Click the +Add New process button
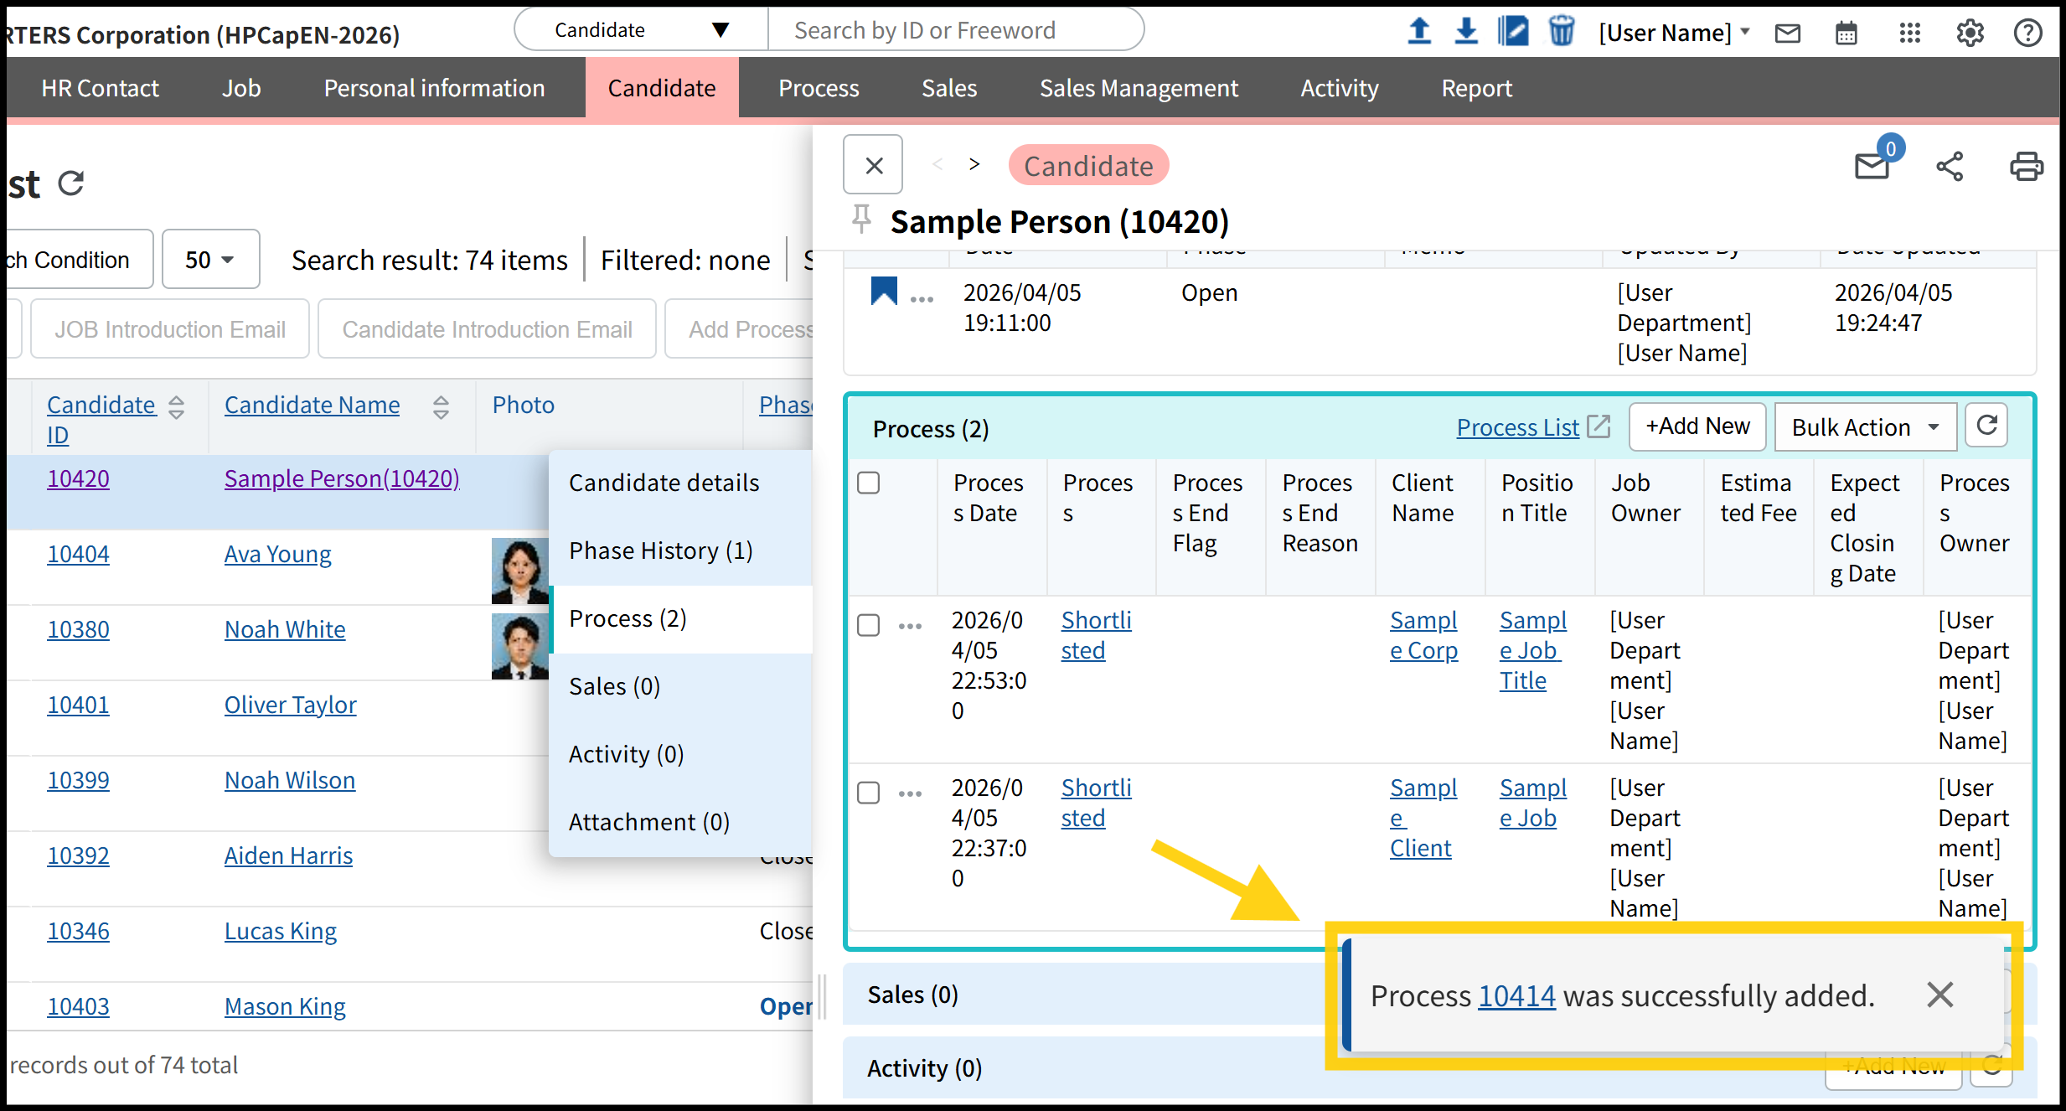The width and height of the screenshot is (2066, 1111). coord(1697,426)
